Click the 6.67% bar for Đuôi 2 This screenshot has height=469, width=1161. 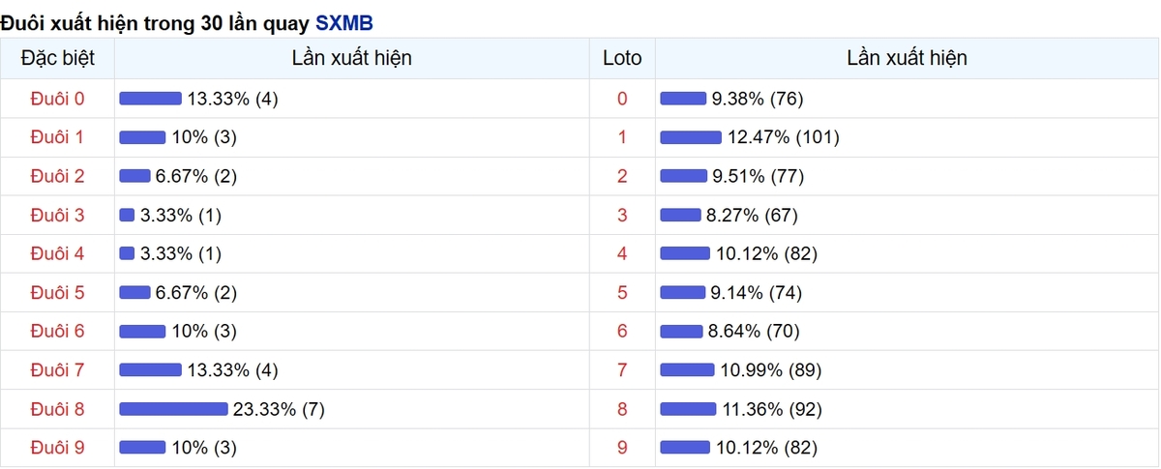point(134,176)
